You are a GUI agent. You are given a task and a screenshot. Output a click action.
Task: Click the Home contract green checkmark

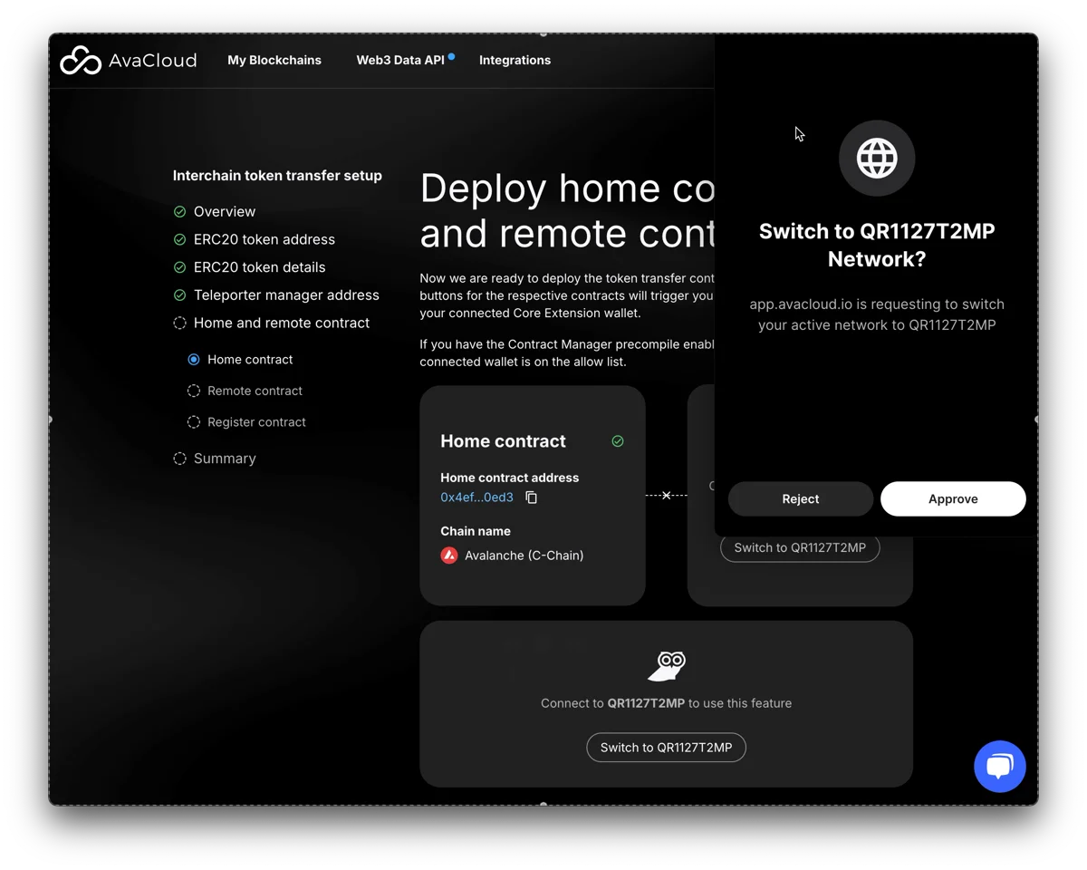[618, 441]
